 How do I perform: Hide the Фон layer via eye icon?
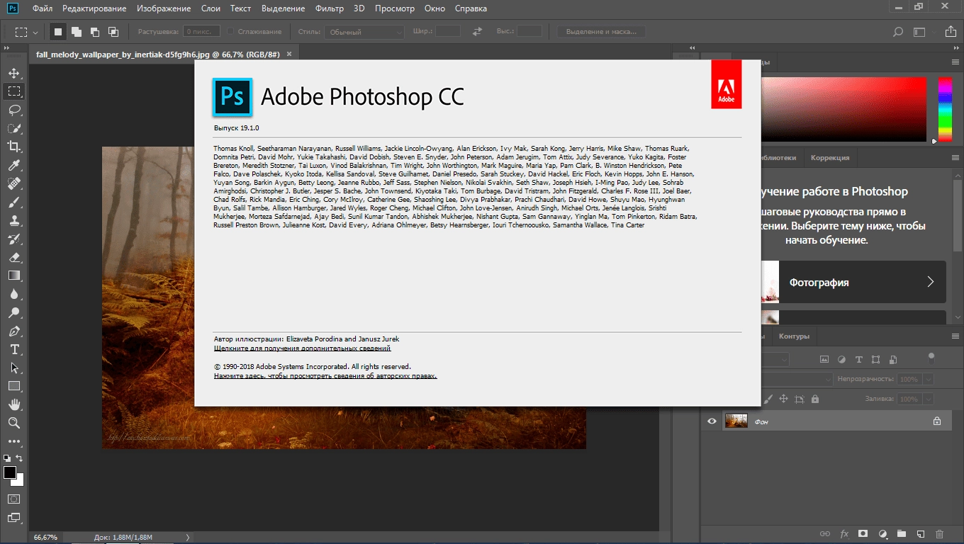(712, 421)
